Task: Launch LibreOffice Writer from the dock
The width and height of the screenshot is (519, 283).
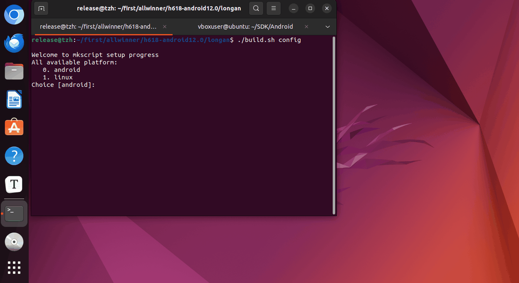Action: click(14, 99)
